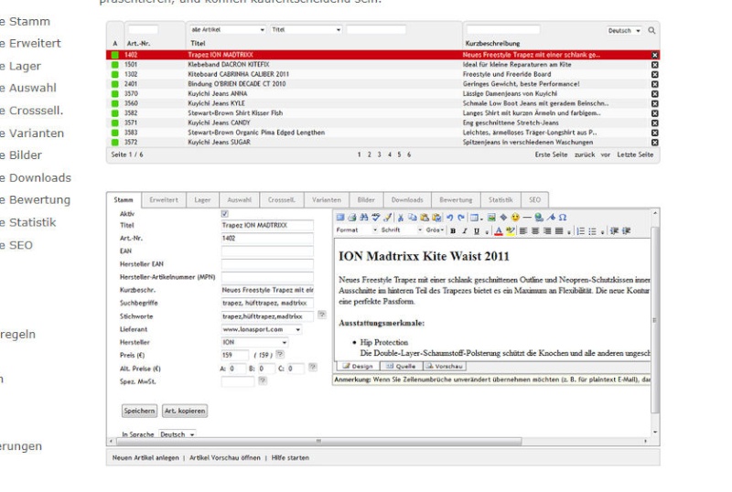
Task: Insert numbered list in editor
Action: coord(580,230)
